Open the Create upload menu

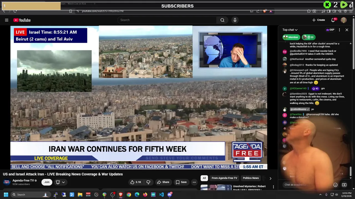pyautogui.click(x=318, y=20)
